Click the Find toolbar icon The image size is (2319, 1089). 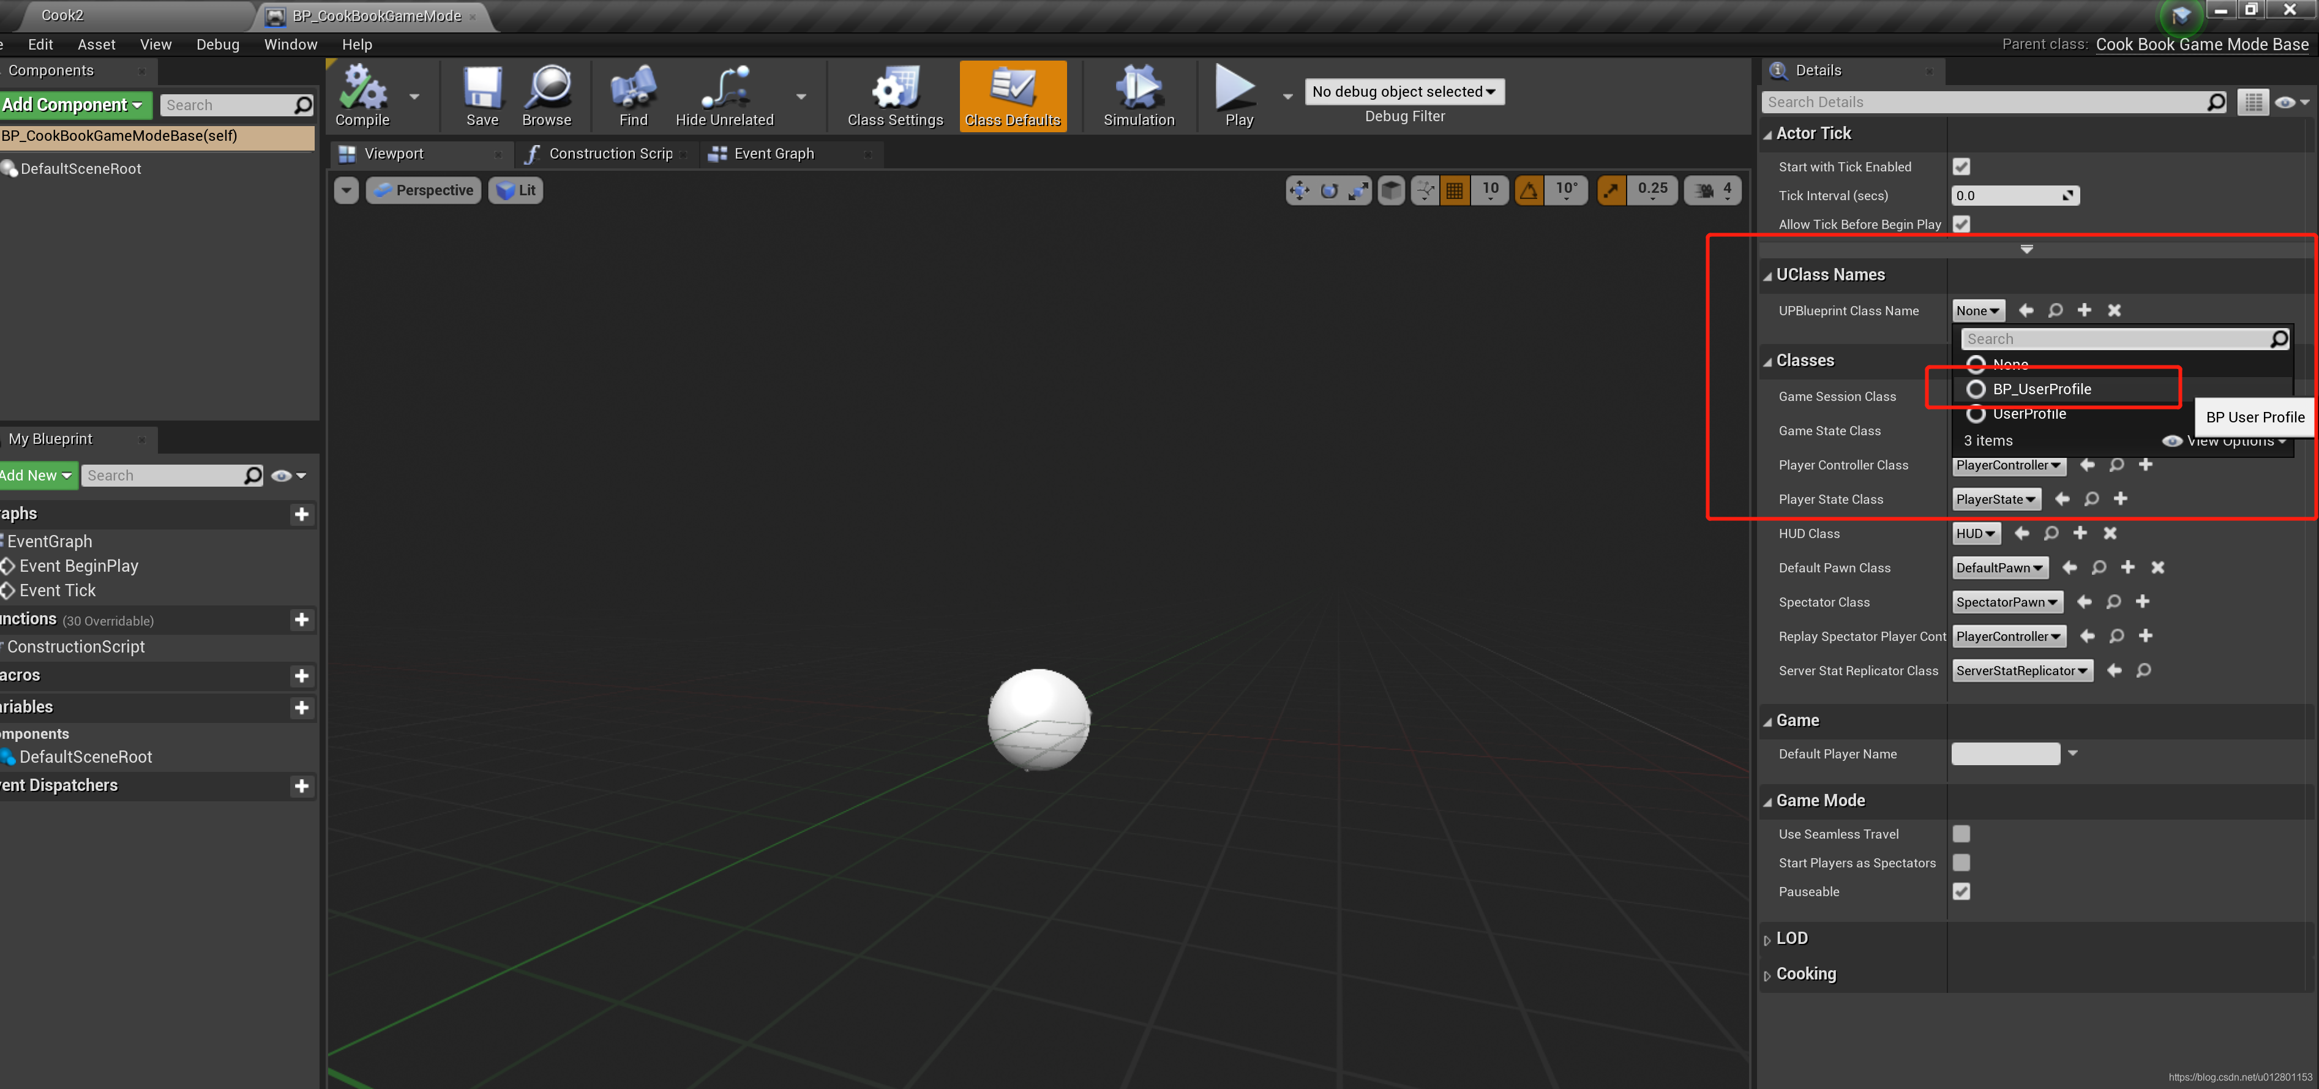(633, 92)
